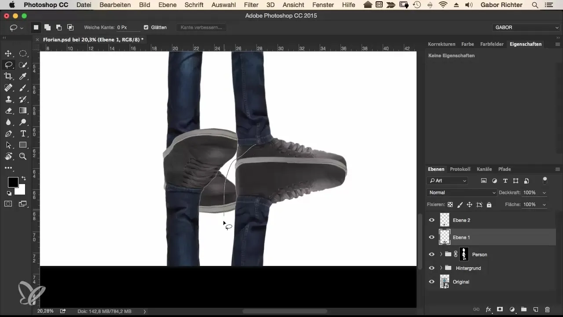Open the Filter menu

(251, 5)
